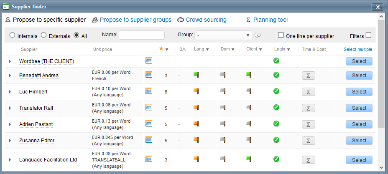Image resolution: width=388 pixels, height=174 pixels.
Task: Click the Group help question icon
Action: [258, 35]
